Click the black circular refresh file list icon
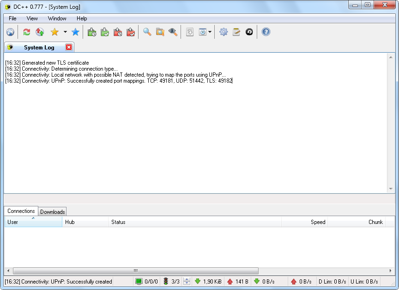This screenshot has height=290, width=399. click(x=249, y=32)
